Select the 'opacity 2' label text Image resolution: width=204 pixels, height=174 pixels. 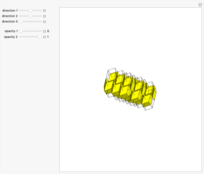(x=10, y=37)
